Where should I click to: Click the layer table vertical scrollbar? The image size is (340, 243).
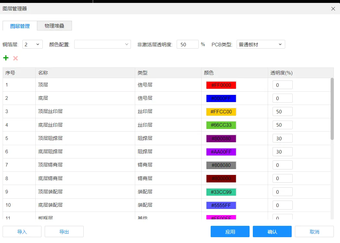pos(332,109)
